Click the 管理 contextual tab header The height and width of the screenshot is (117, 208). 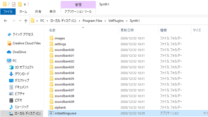tap(78, 5)
